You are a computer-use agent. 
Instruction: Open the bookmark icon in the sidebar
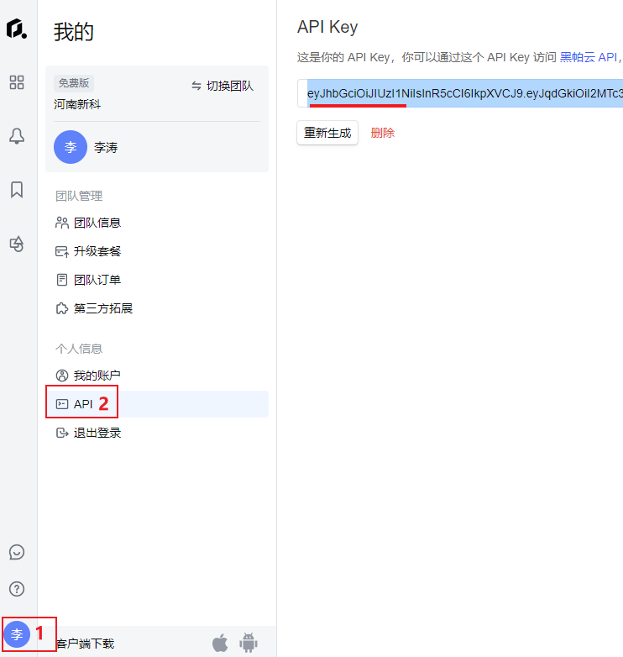click(x=17, y=190)
